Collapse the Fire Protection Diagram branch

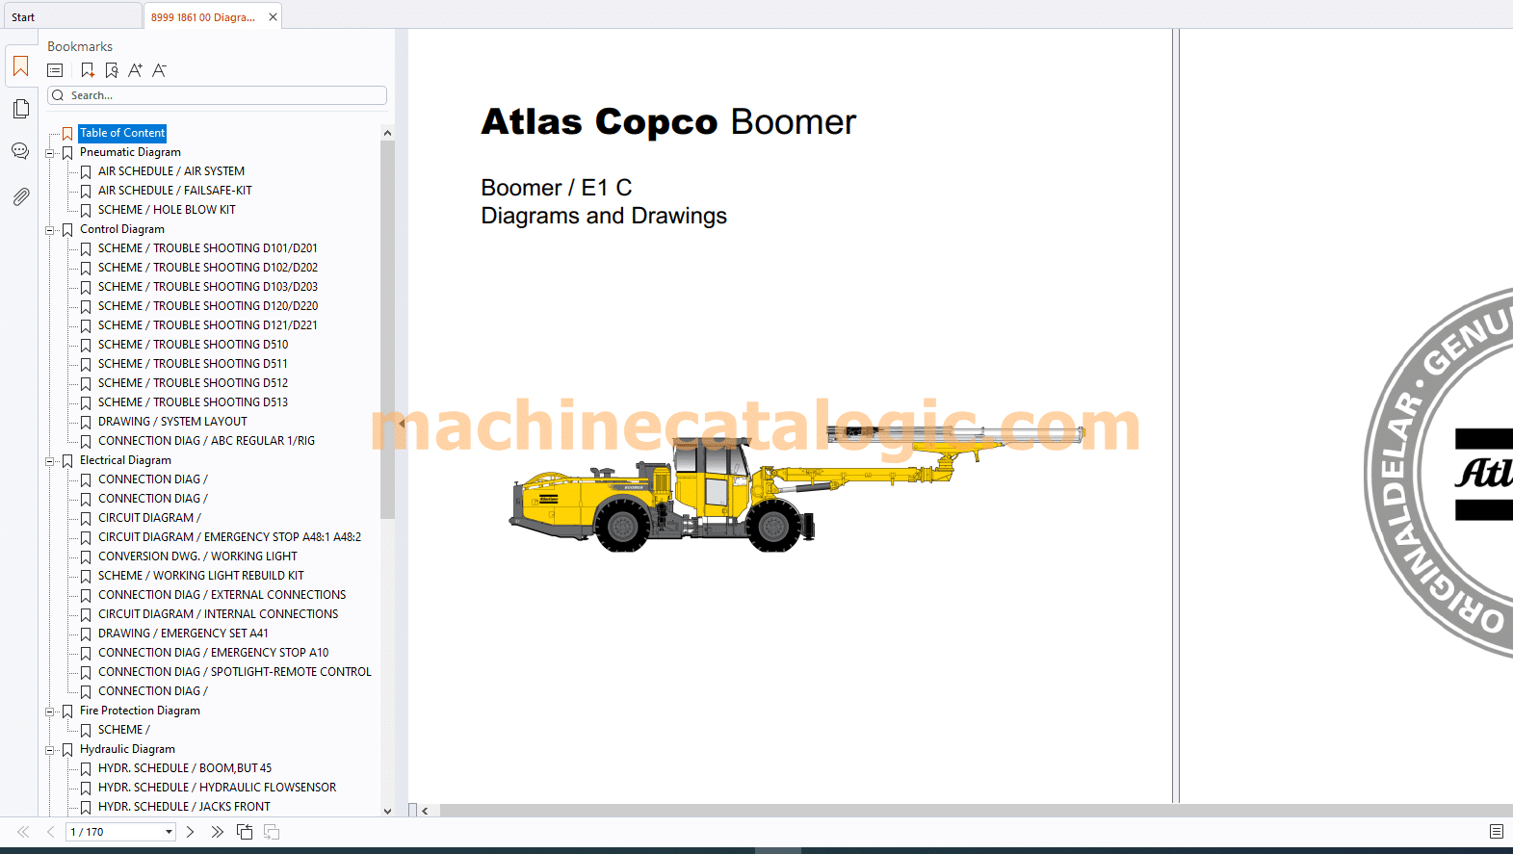pyautogui.click(x=50, y=711)
